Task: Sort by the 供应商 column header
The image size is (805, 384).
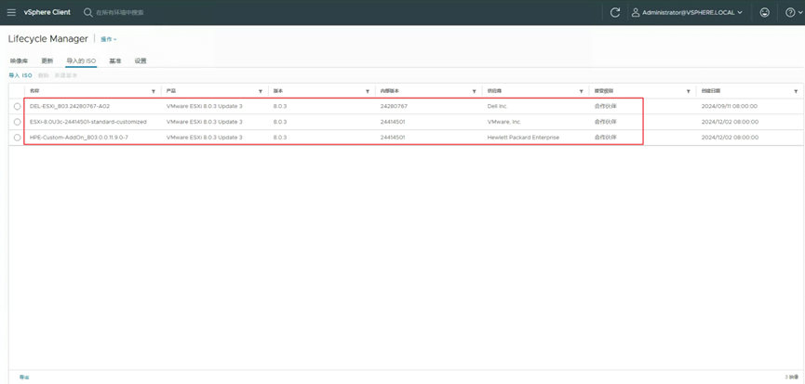Action: click(496, 91)
